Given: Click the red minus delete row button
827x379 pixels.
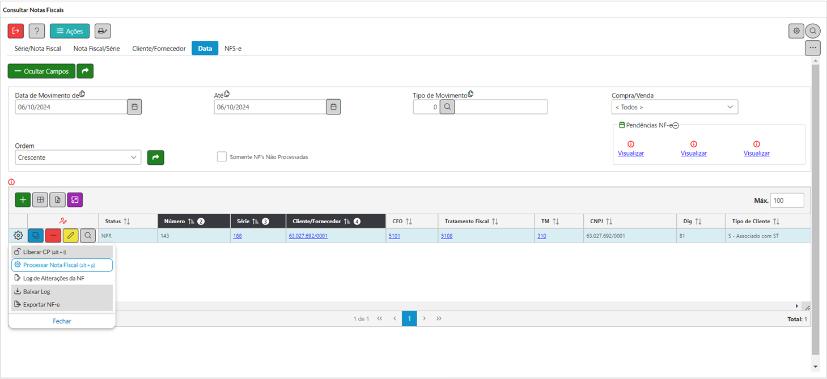Looking at the screenshot, I should click(x=53, y=236).
